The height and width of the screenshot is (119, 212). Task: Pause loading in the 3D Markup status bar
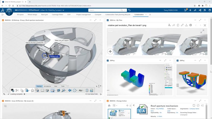tap(24, 94)
